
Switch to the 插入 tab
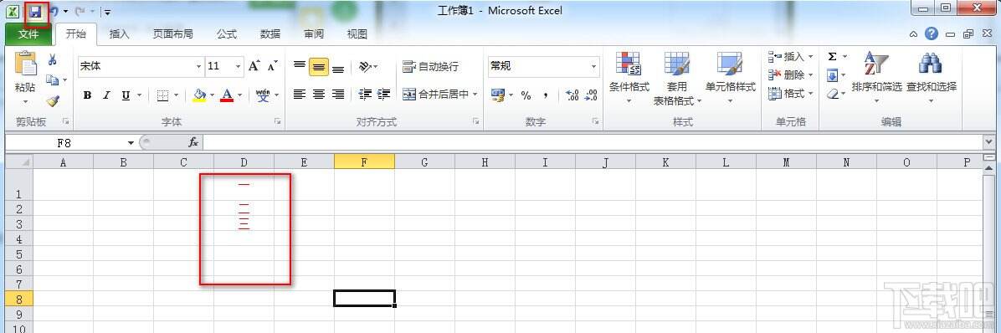pyautogui.click(x=120, y=34)
